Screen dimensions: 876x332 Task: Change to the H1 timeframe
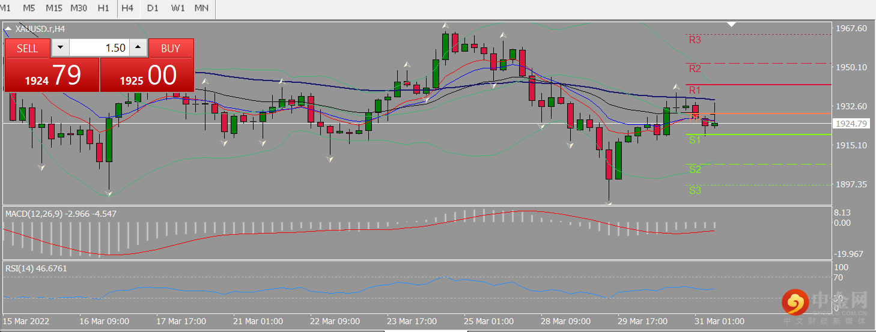[103, 8]
